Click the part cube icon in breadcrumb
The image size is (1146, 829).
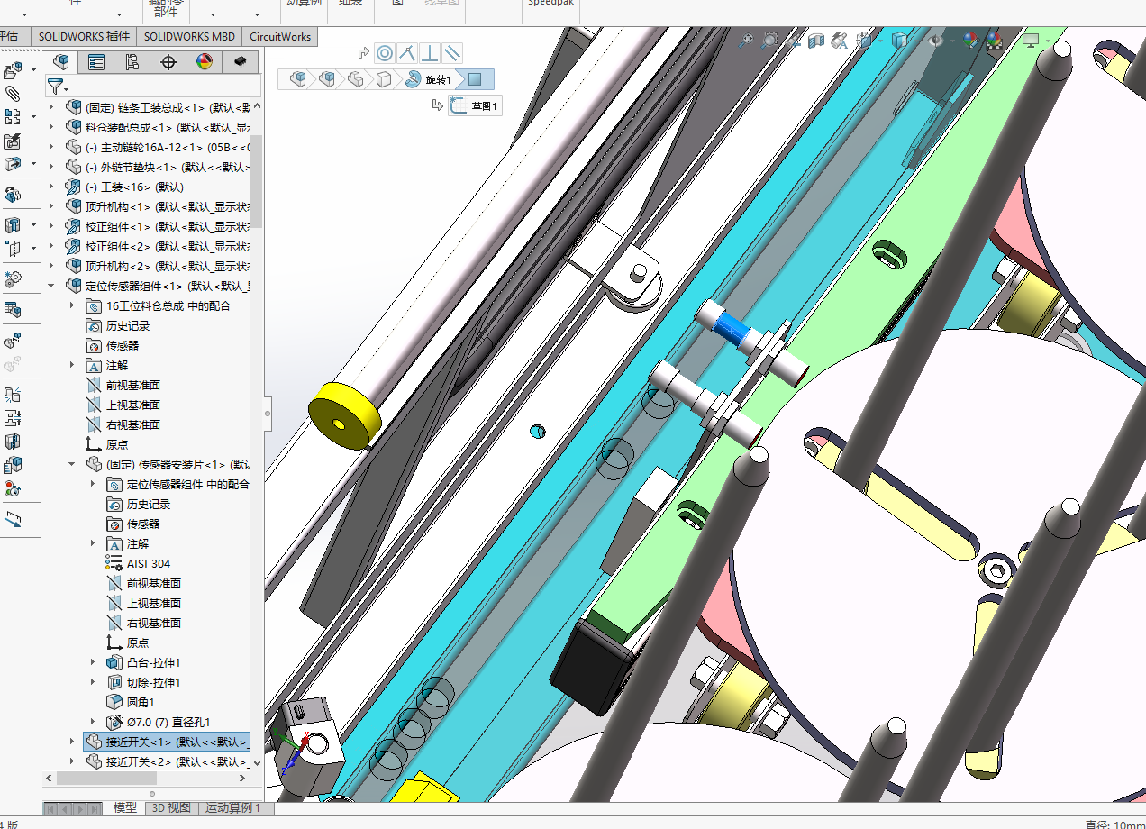385,79
